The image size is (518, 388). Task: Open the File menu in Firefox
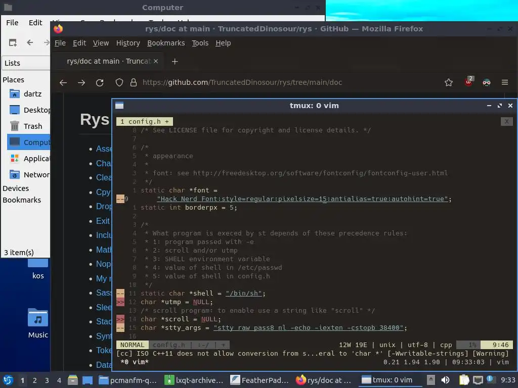[x=60, y=43]
